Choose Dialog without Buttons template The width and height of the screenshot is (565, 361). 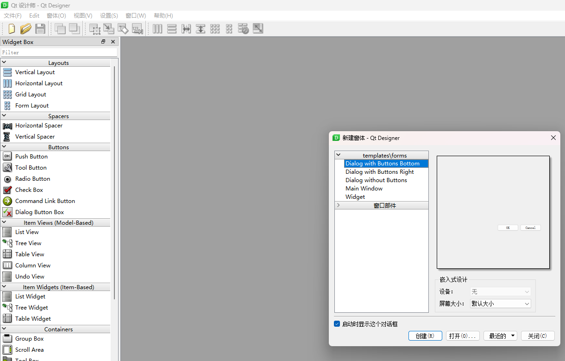tap(376, 180)
